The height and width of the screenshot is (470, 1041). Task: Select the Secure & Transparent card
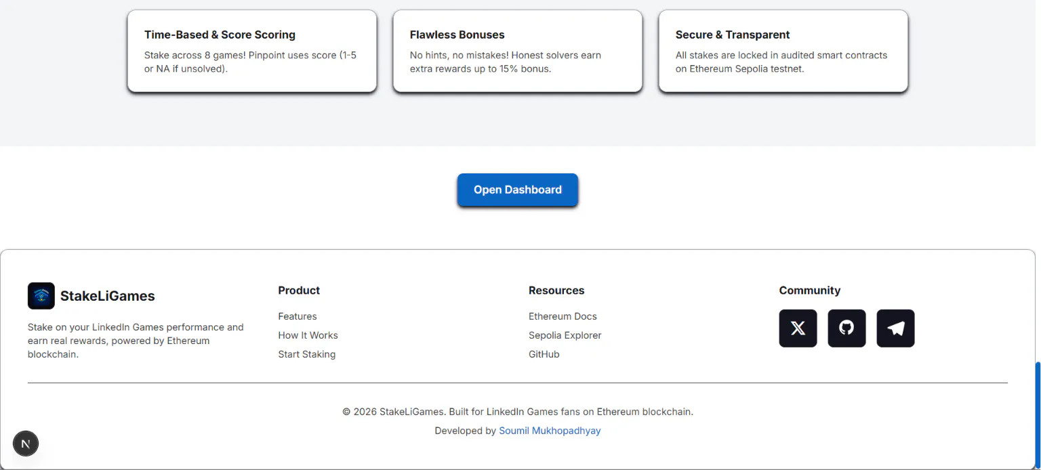tap(783, 51)
